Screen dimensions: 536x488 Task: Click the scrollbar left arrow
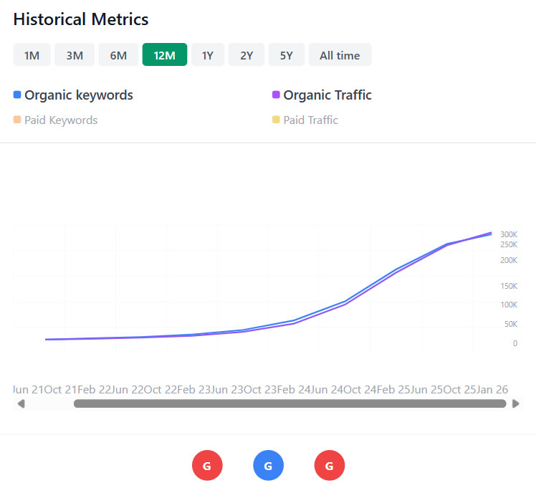(x=21, y=403)
